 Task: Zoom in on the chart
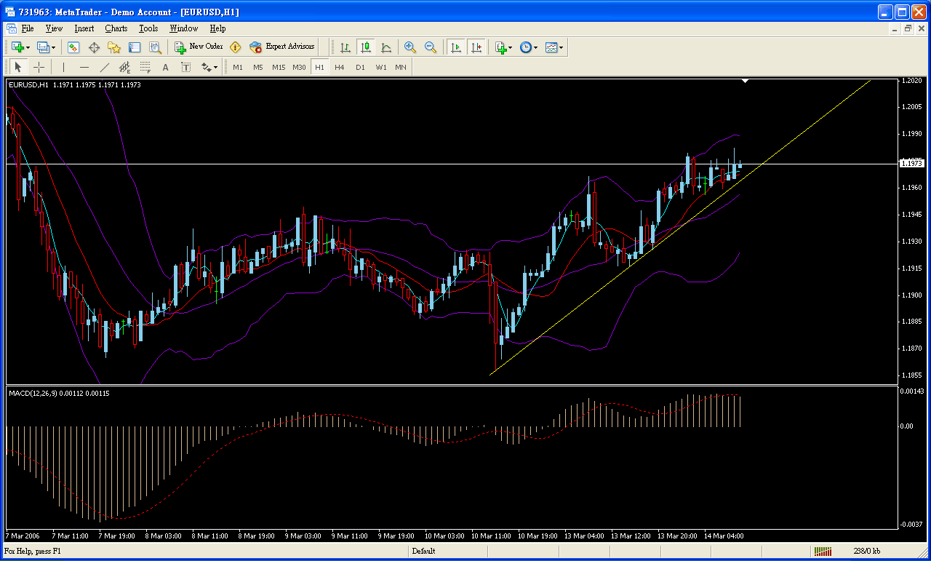pos(410,47)
